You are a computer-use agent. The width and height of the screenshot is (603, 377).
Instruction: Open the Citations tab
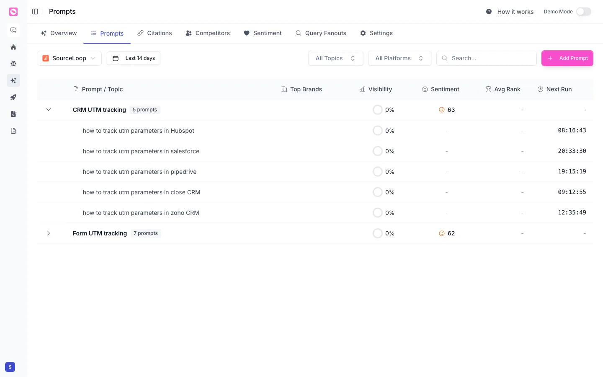click(155, 33)
